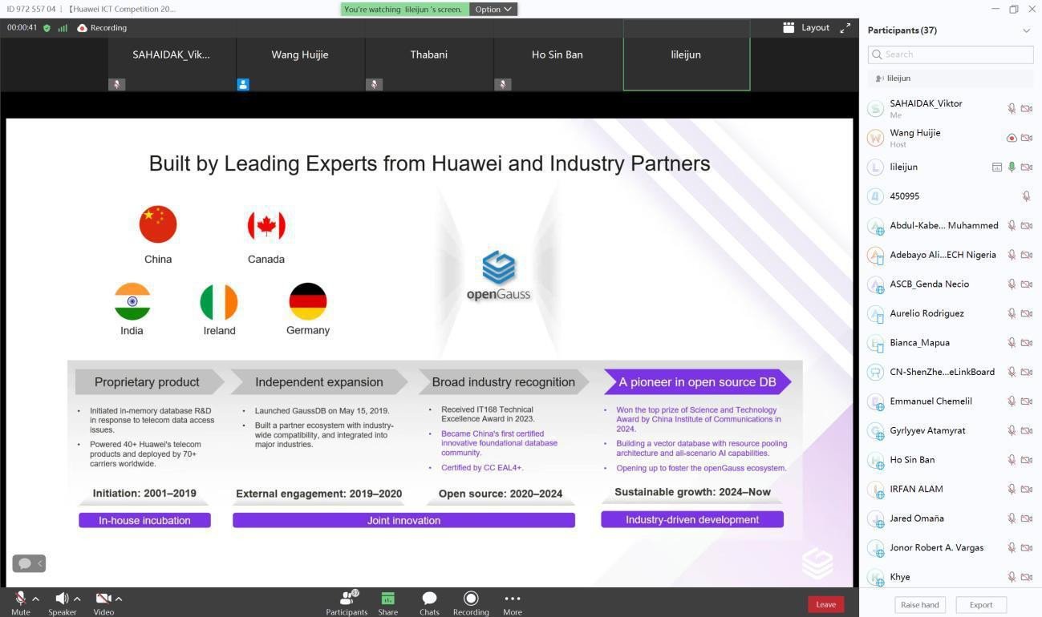Open the Option dropdown in the sharing banner
Image resolution: width=1042 pixels, height=617 pixels.
493,9
